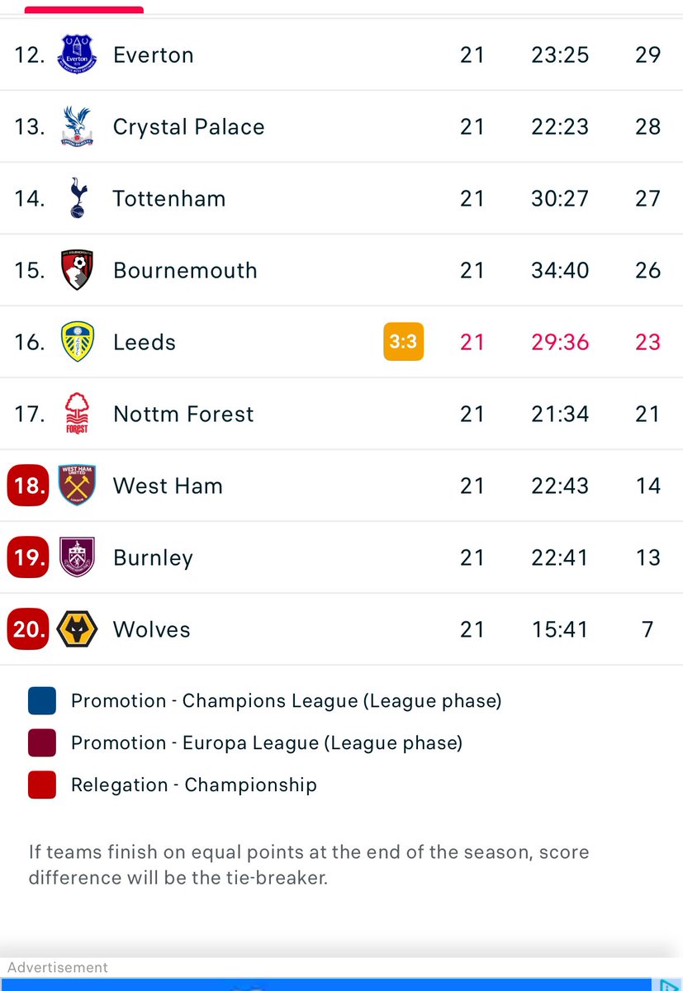The width and height of the screenshot is (683, 991).
Task: Click the rank 20 relegation badge
Action: tap(29, 629)
